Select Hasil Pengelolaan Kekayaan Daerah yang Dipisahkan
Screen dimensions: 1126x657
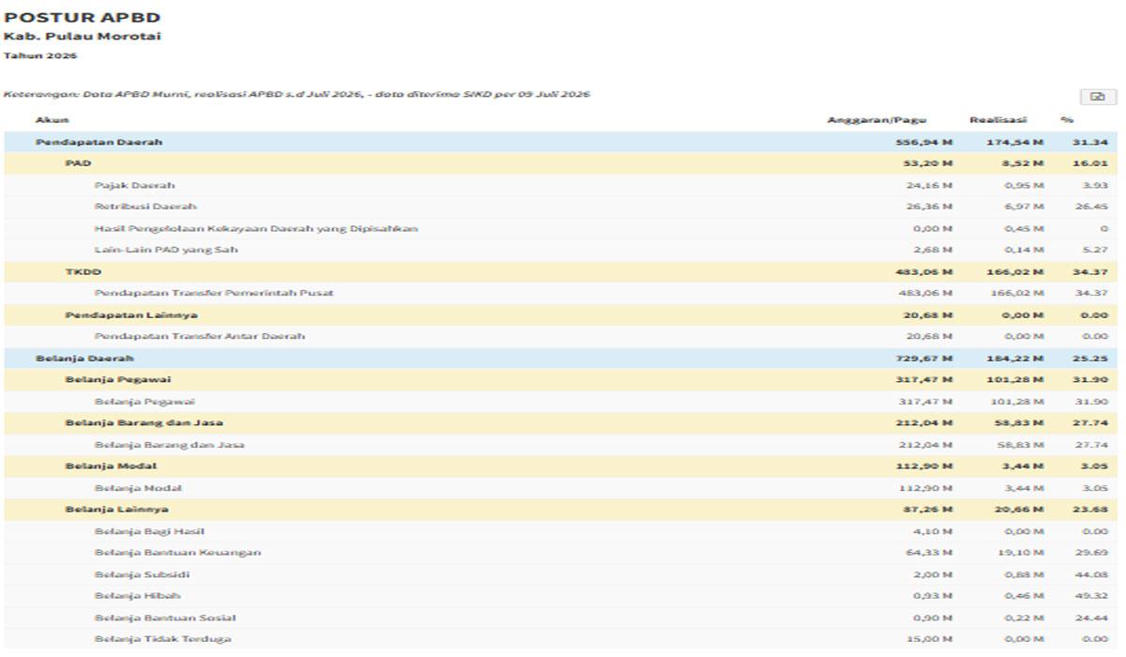pyautogui.click(x=256, y=228)
